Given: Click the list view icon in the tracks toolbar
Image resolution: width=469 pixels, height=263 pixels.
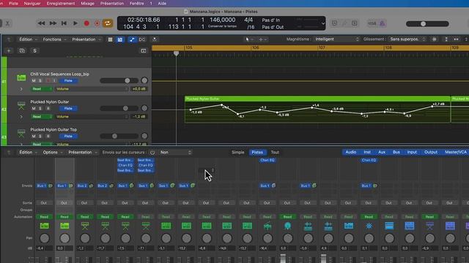Looking at the screenshot, I should click(x=120, y=39).
